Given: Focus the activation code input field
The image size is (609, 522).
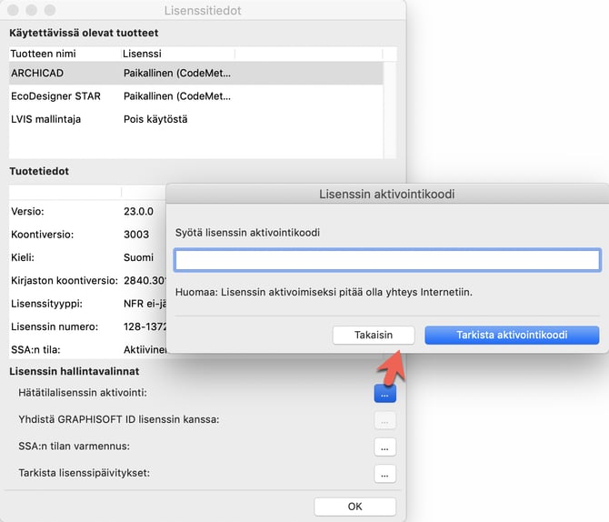Looking at the screenshot, I should pyautogui.click(x=387, y=261).
